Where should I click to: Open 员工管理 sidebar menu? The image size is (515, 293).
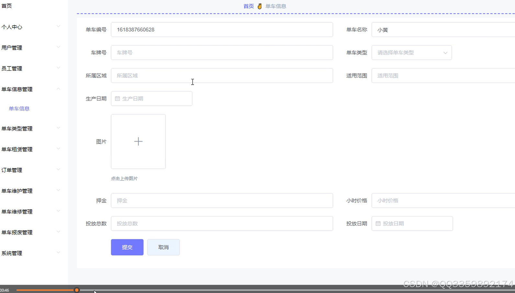point(12,68)
